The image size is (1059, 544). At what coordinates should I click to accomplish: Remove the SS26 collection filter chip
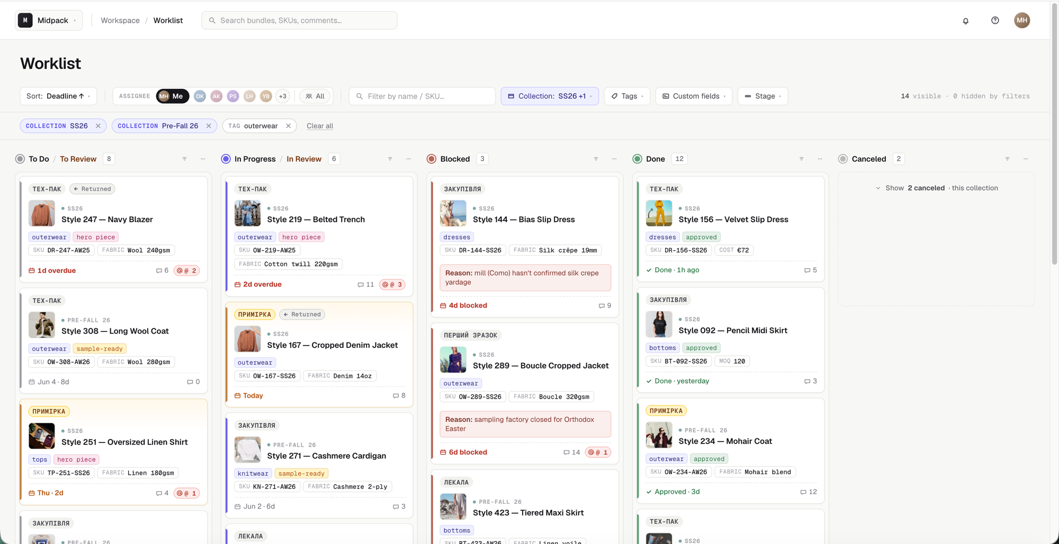tap(98, 126)
